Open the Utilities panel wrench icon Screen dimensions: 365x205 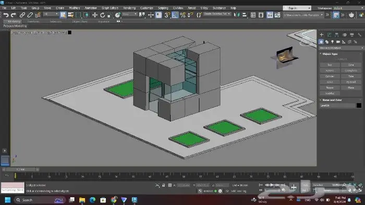tap(359, 35)
